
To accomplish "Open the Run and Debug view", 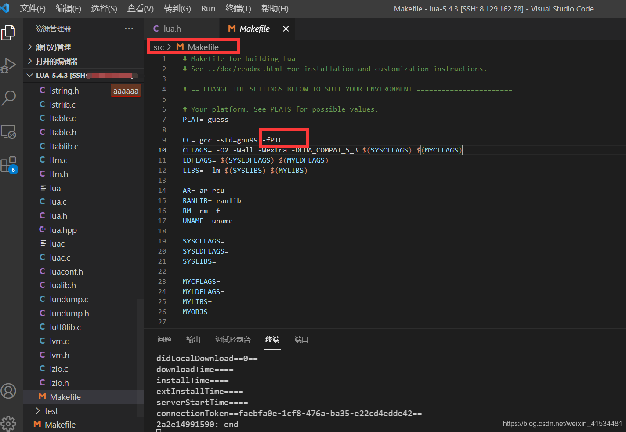I will click(8, 65).
